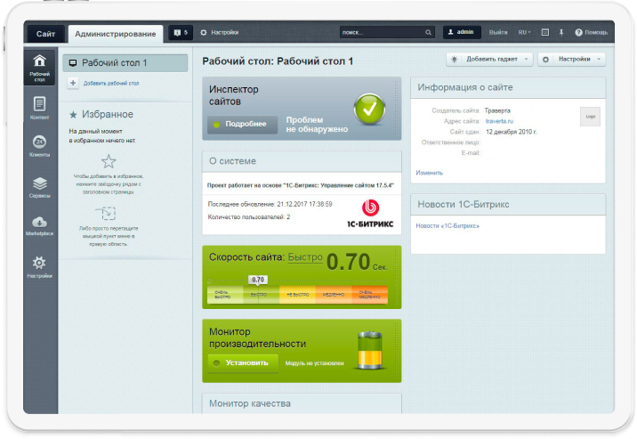The image size is (637, 439).
Task: Open the Рабочий стол sidebar icon
Action: (39, 68)
